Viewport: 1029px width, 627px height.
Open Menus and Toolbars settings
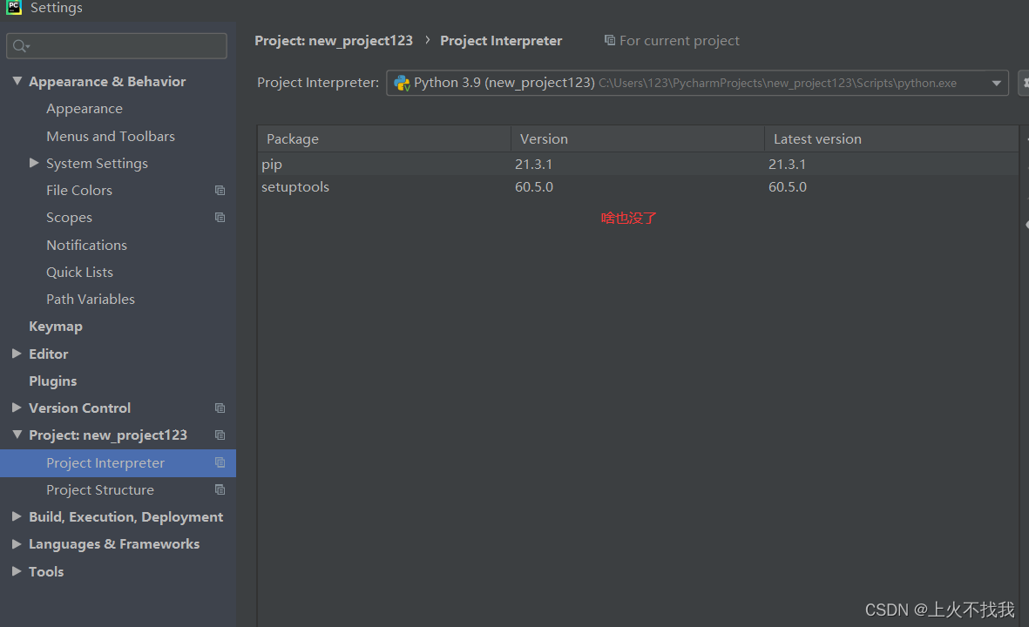pos(111,137)
